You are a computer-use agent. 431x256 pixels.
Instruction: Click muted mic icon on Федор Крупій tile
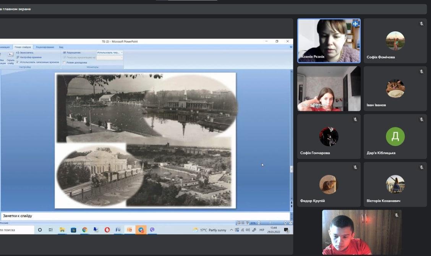point(355,167)
